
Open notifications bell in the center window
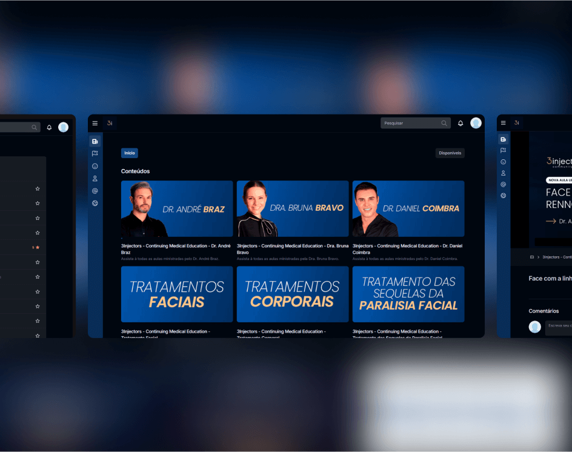coord(461,123)
